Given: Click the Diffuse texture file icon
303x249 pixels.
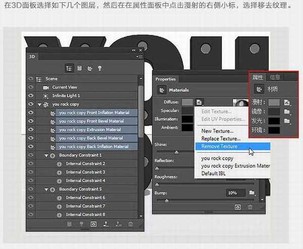Looking at the screenshot, I should click(200, 102).
